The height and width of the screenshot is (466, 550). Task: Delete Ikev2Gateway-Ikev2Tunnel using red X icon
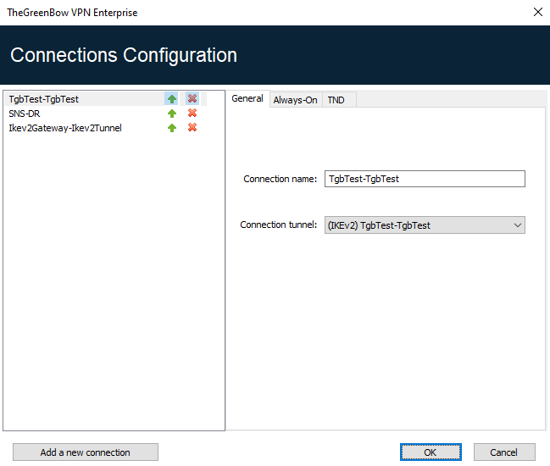(x=192, y=128)
